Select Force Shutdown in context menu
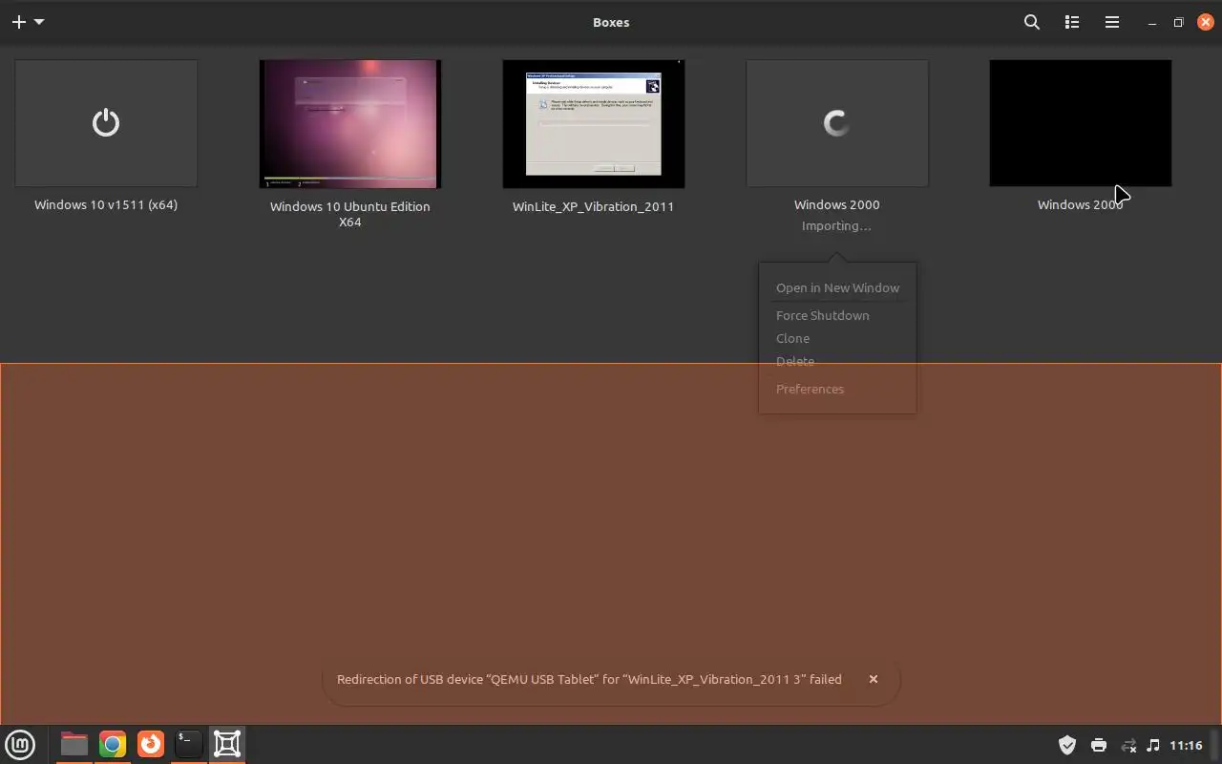This screenshot has height=764, width=1222. point(822,315)
